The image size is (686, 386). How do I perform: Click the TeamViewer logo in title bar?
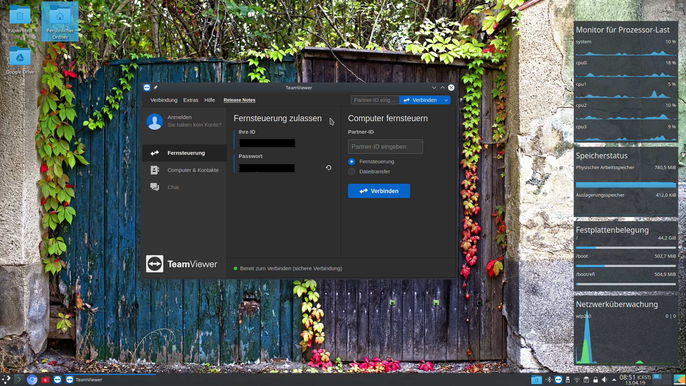(x=147, y=88)
